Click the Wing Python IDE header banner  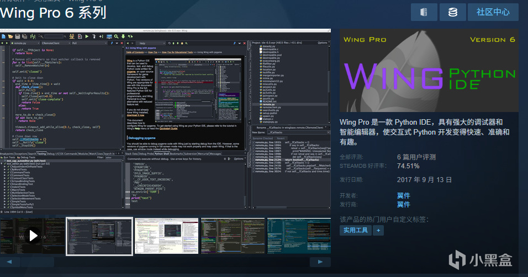pos(429,70)
